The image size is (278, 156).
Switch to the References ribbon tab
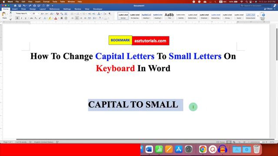click(x=54, y=9)
